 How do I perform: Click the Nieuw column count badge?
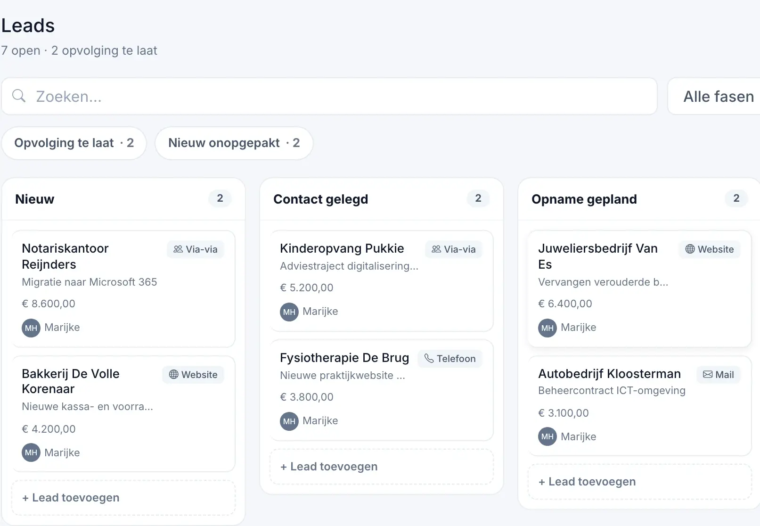click(x=220, y=198)
